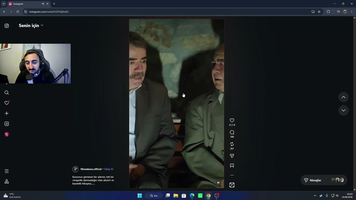356x200 pixels.
Task: Open the tab search dropdown
Action: point(4,4)
